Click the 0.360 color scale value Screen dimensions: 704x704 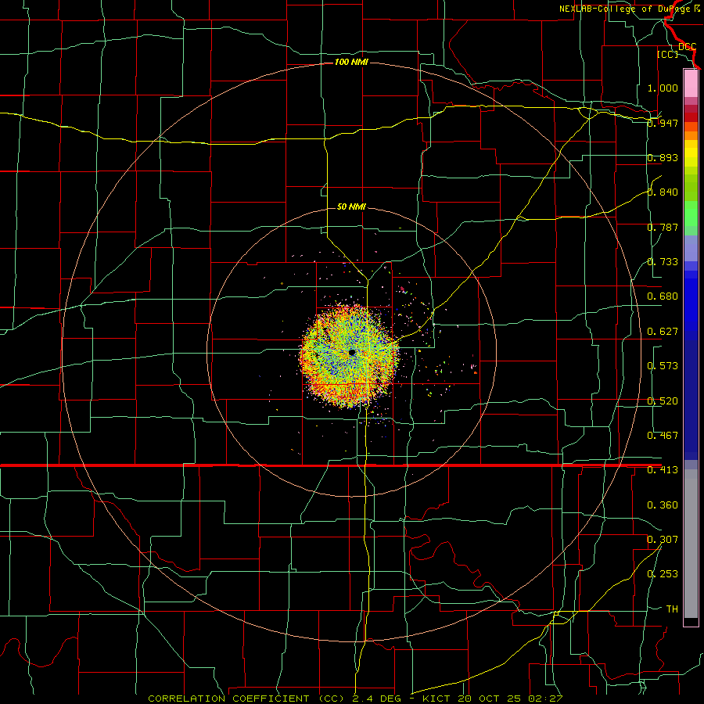[x=663, y=505]
